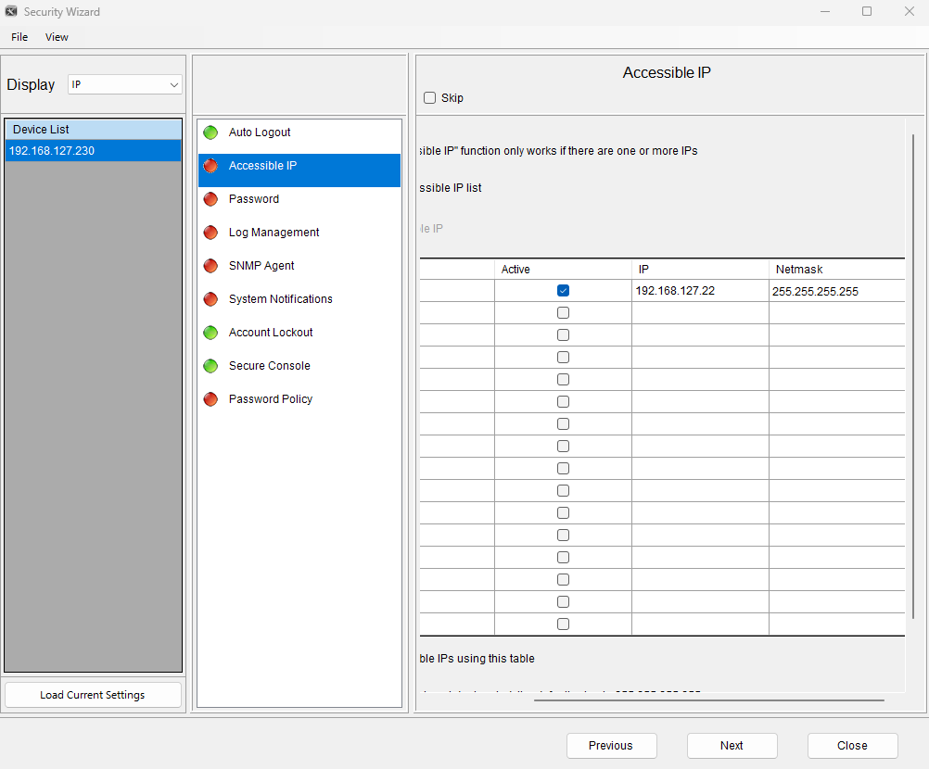Go back with the Previous button
Viewport: 929px width, 769px height.
pos(611,746)
